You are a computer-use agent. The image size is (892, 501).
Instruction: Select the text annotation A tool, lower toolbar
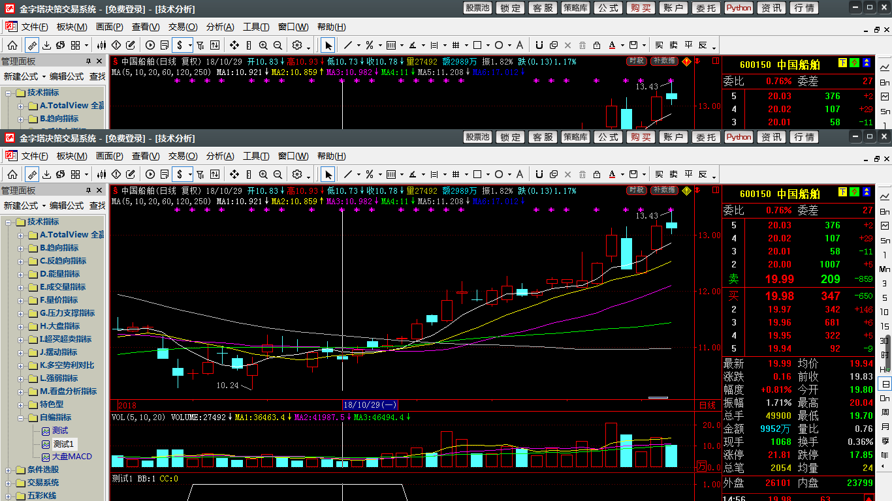519,174
